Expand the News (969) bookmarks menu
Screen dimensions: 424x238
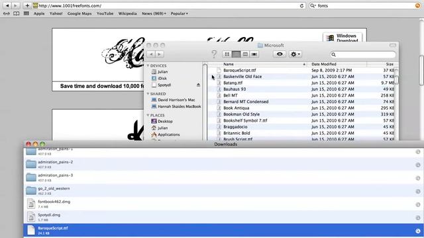[154, 13]
